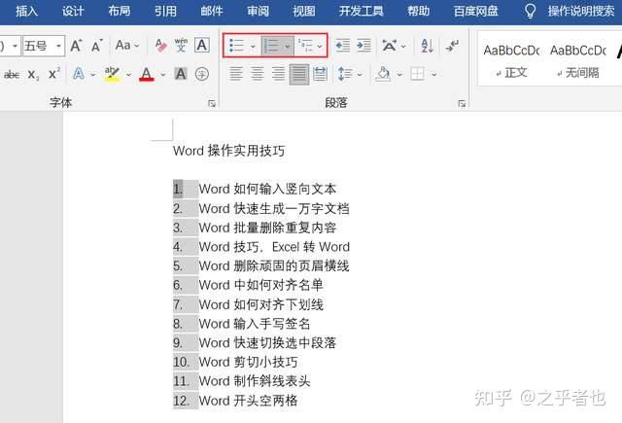The image size is (622, 423).
Task: Align text left
Action: click(x=236, y=74)
